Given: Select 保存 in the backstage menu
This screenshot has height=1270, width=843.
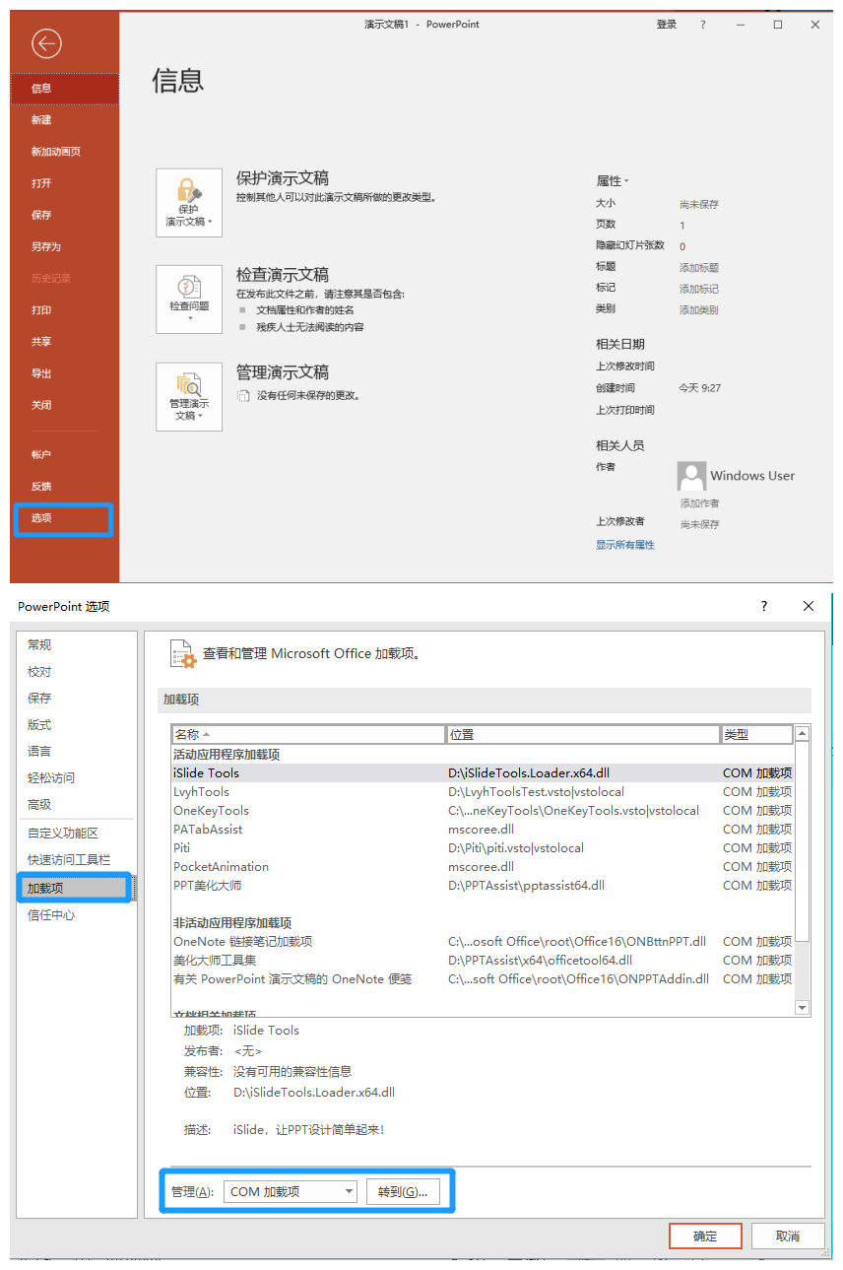Looking at the screenshot, I should (64, 215).
